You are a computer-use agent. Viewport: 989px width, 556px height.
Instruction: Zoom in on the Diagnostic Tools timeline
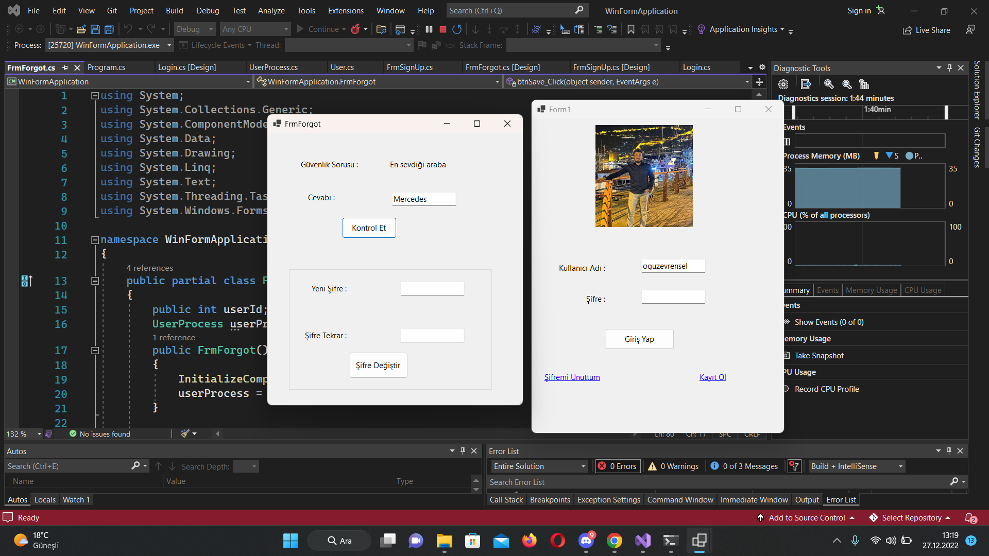(829, 84)
